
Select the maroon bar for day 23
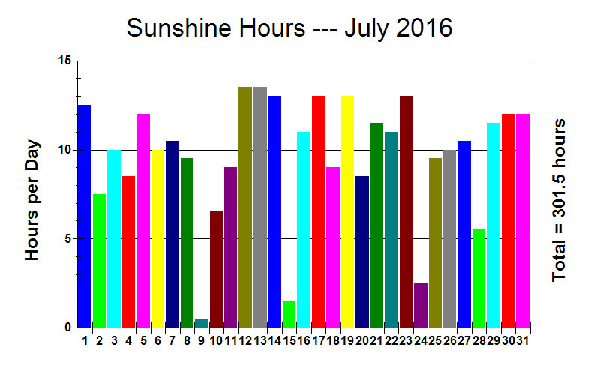tap(406, 211)
